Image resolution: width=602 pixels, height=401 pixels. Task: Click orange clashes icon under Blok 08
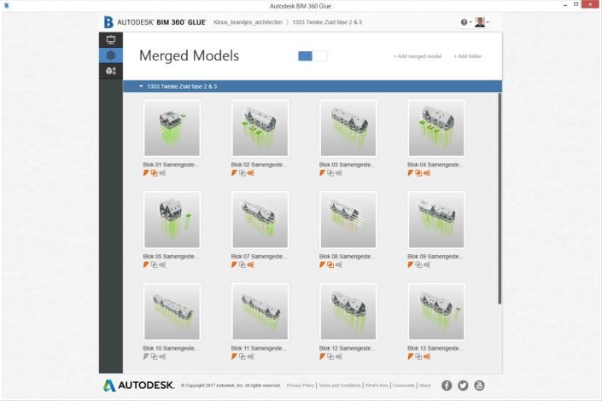(330, 264)
